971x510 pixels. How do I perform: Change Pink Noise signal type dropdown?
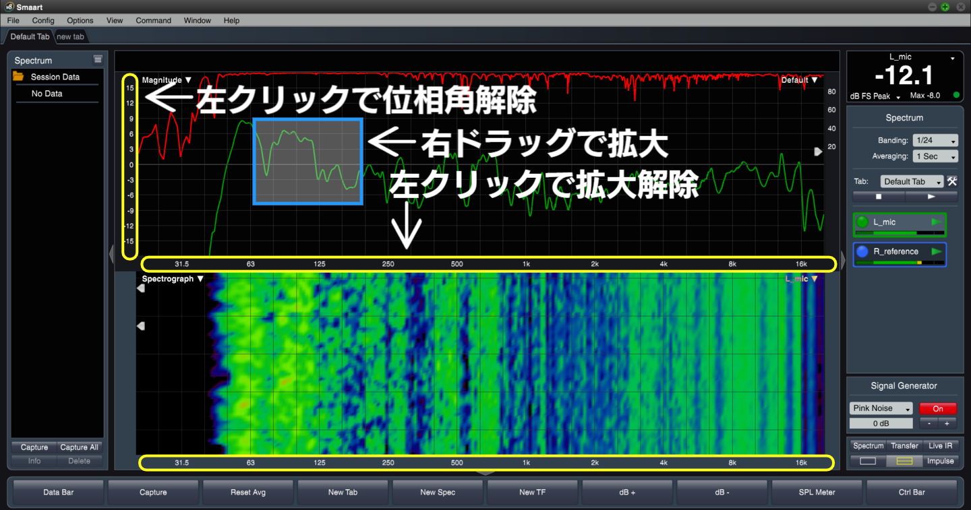pos(881,408)
